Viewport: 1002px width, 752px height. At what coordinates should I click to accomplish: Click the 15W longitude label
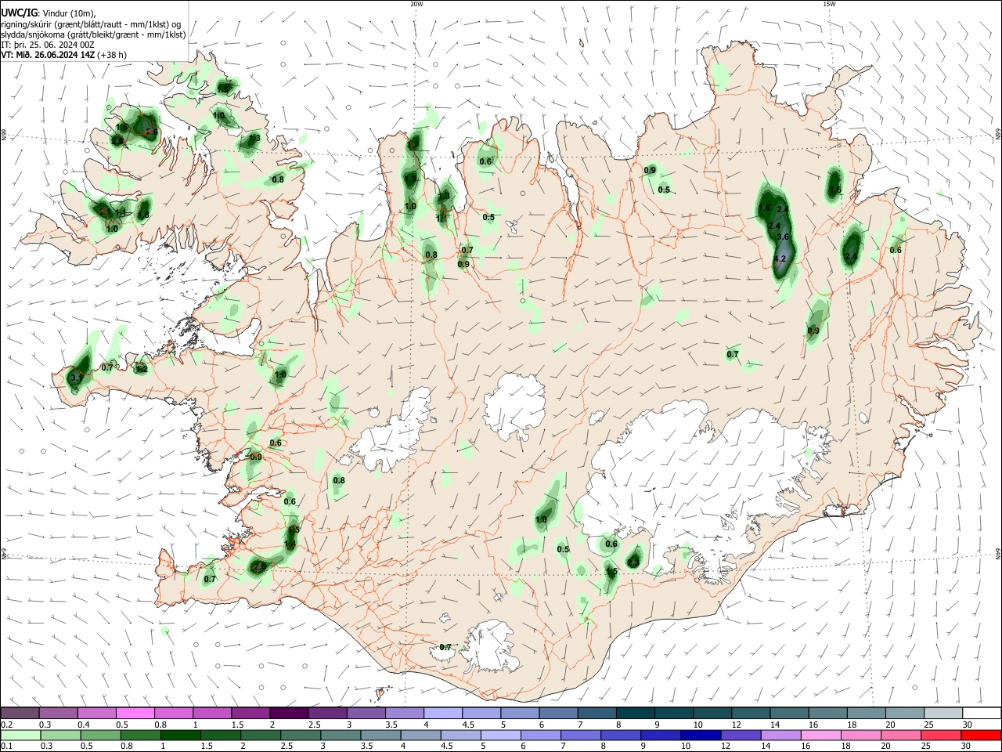(x=829, y=4)
